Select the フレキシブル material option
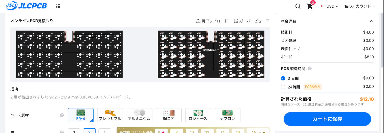 pyautogui.click(x=110, y=115)
